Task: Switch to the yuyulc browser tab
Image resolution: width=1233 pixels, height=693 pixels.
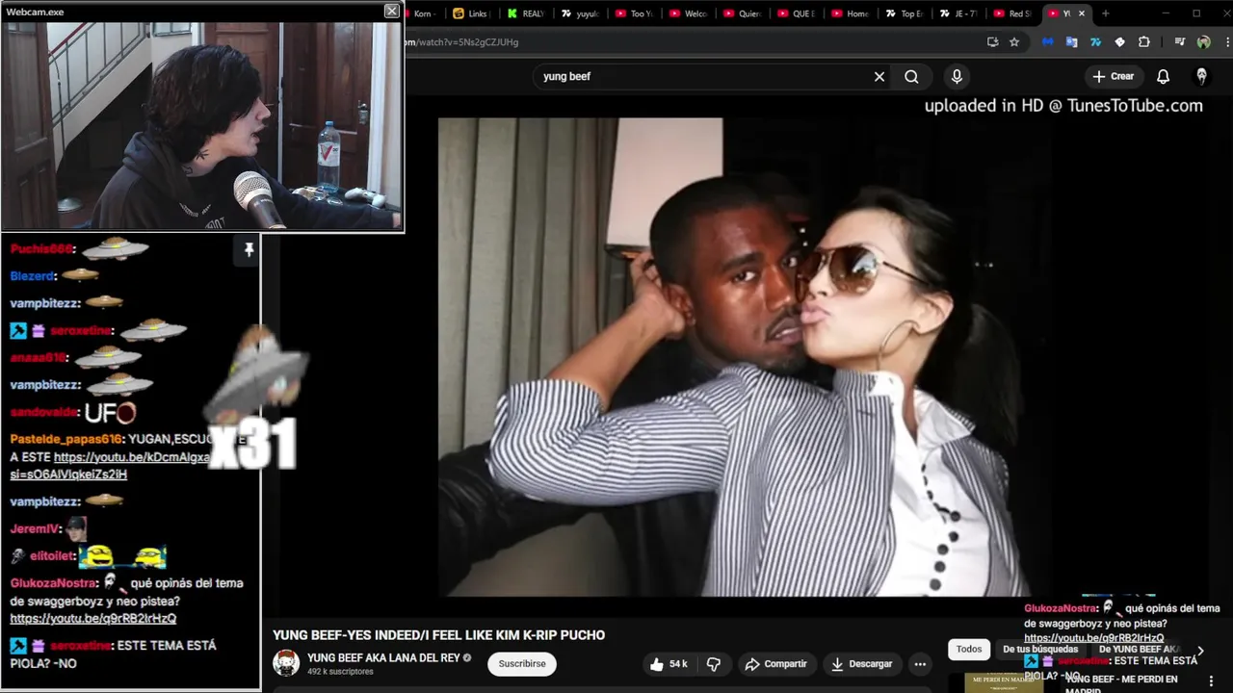Action: [x=579, y=13]
